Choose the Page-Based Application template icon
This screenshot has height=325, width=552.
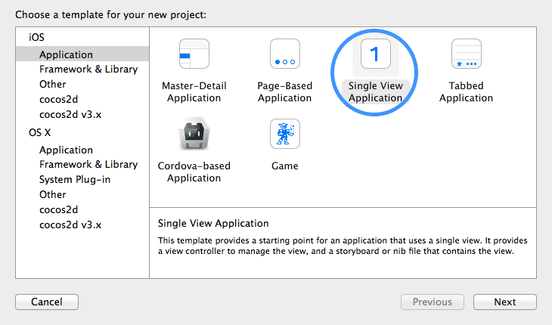284,54
